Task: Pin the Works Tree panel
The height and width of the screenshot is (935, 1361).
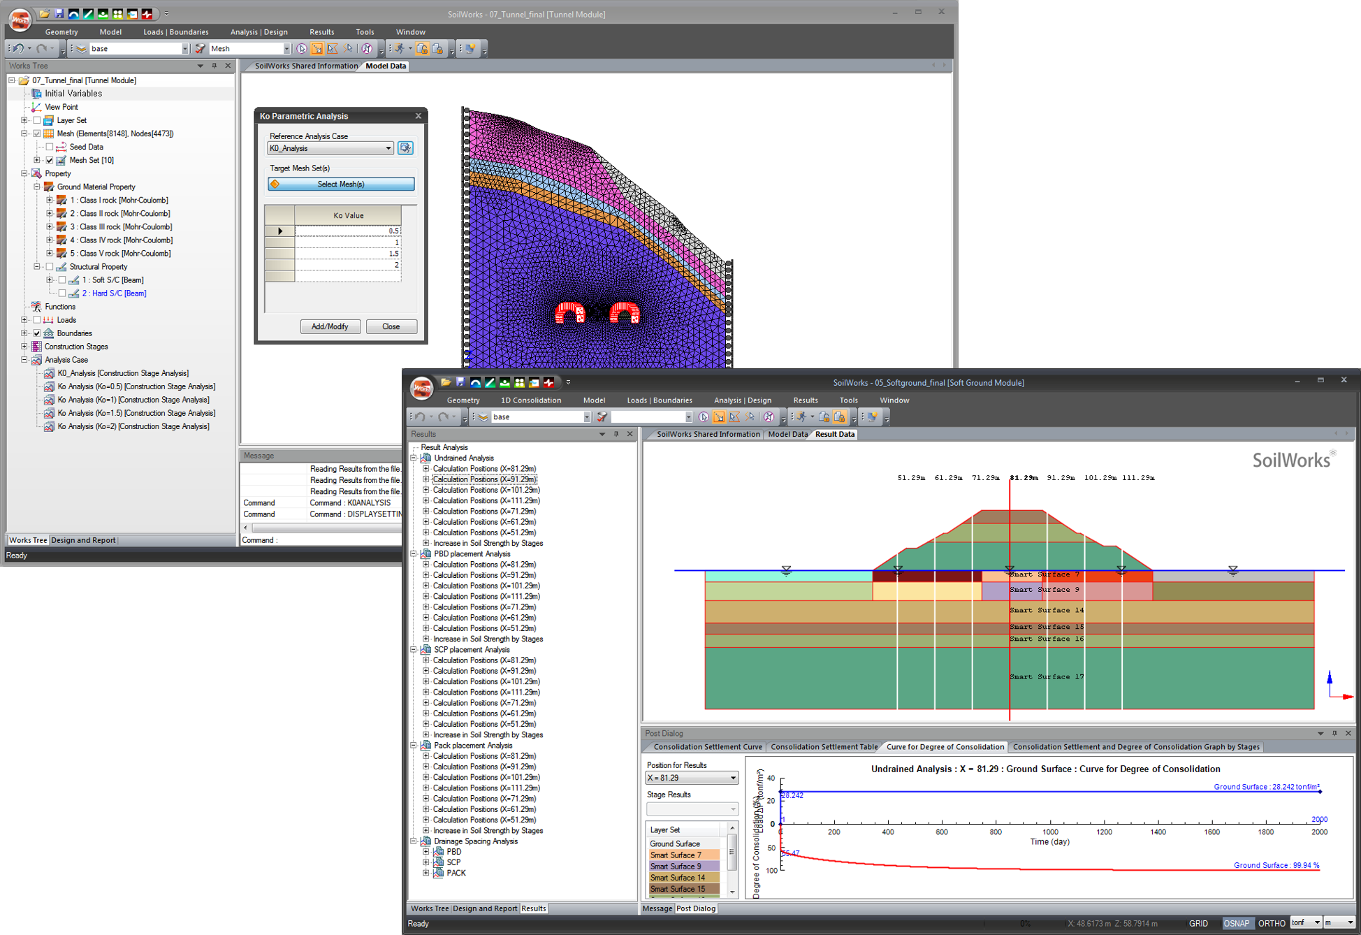Action: click(214, 66)
